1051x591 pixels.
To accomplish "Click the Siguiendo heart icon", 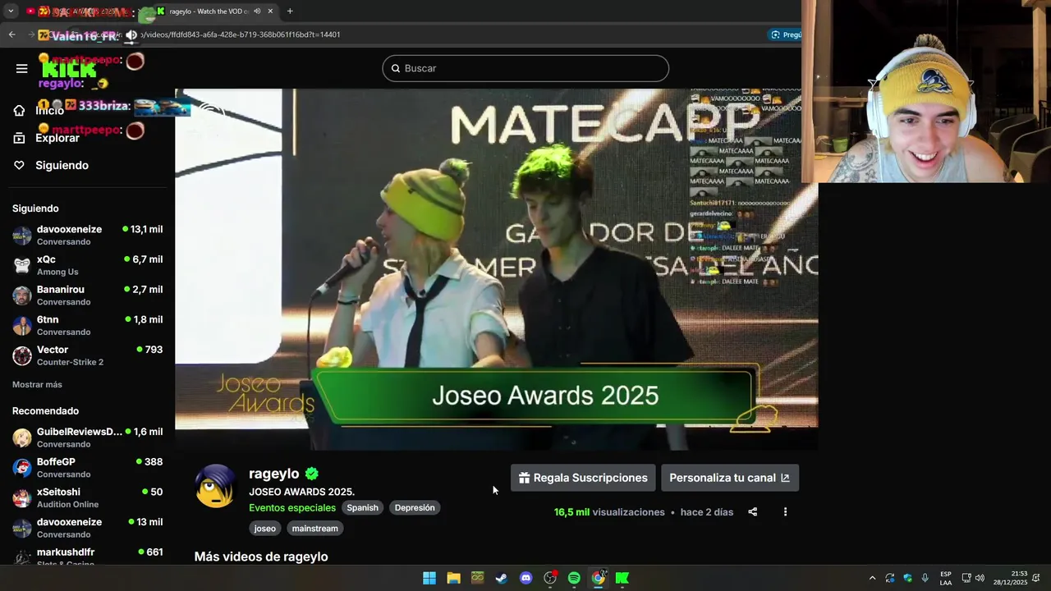I will 20,165.
